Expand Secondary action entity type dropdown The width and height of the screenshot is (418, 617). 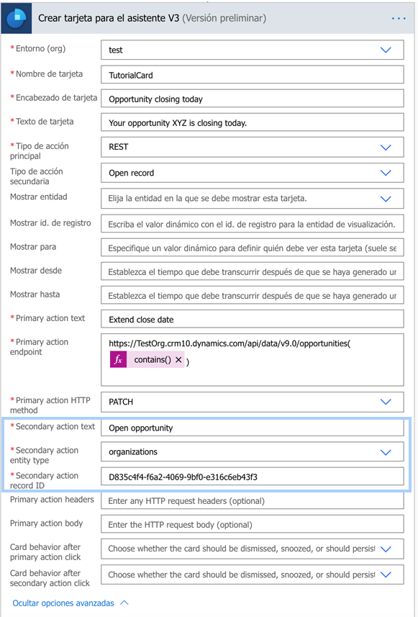pos(386,452)
